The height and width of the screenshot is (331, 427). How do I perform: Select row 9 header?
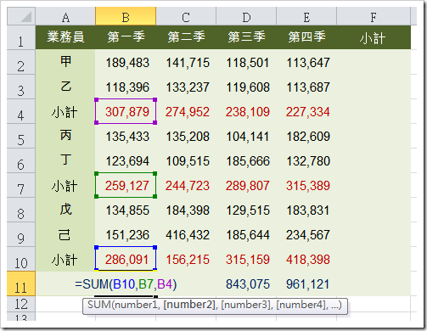21,234
